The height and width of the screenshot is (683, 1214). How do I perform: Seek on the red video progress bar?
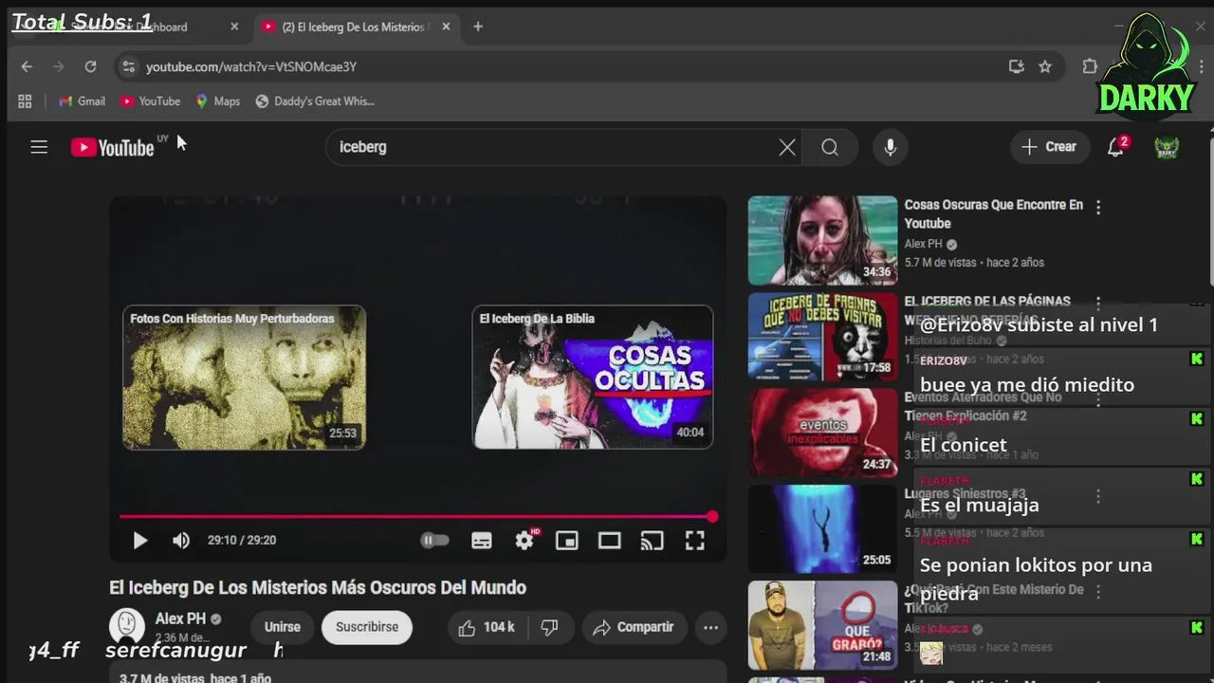[417, 517]
